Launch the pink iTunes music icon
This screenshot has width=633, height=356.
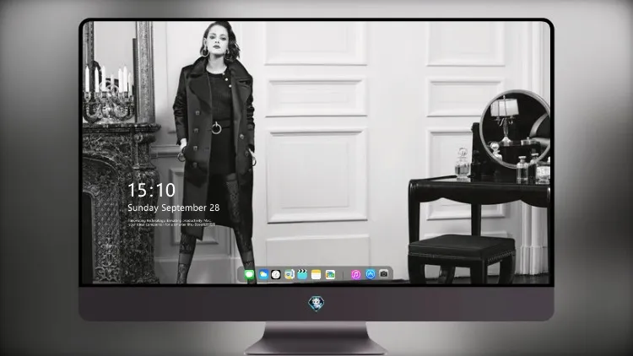tap(355, 274)
